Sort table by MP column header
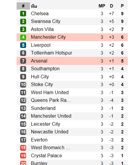Viewport: 137px width, 165px height. pyautogui.click(x=102, y=6)
